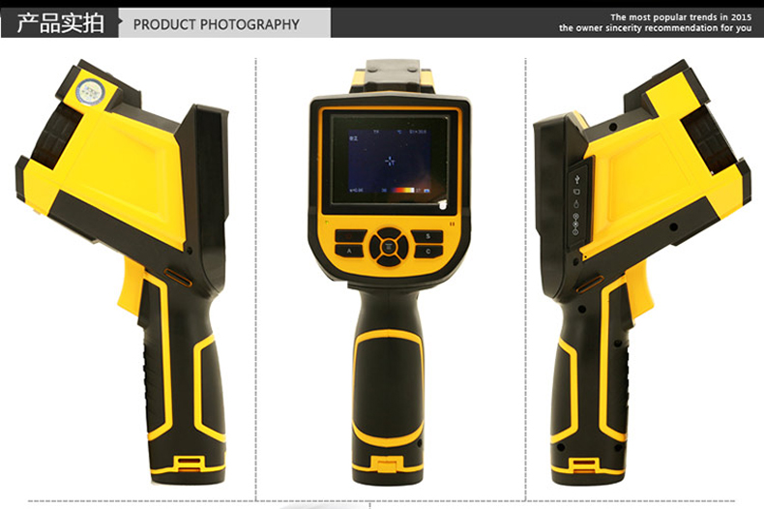Click the USB port icon on side panel

pyautogui.click(x=576, y=178)
